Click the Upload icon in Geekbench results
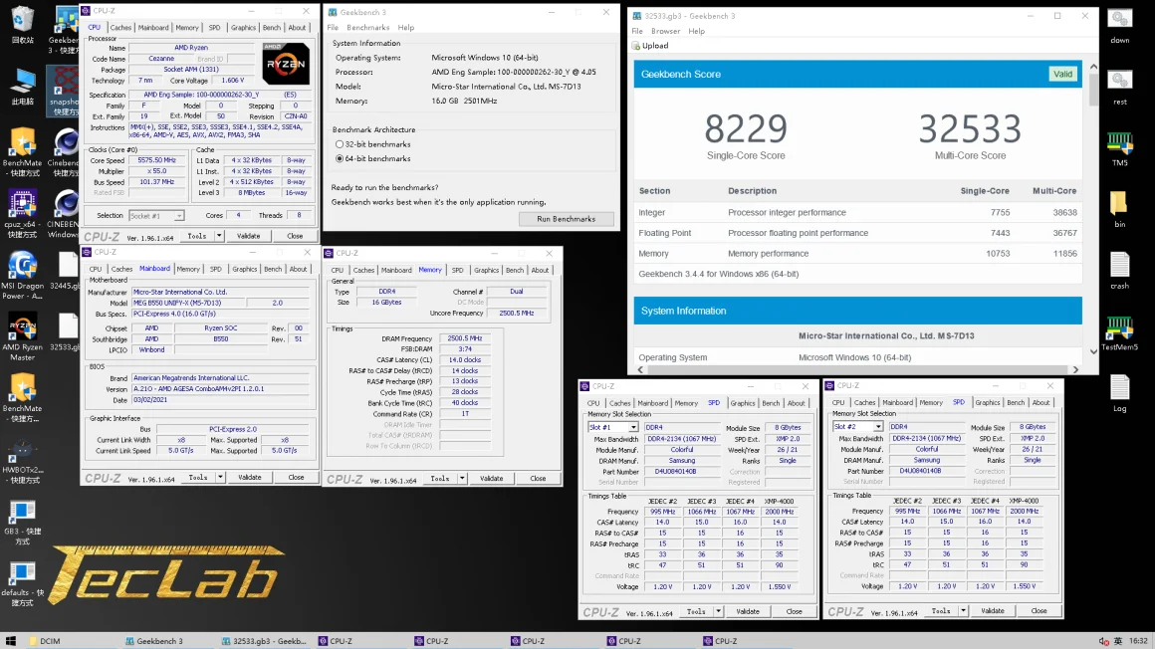The width and height of the screenshot is (1155, 649). pyautogui.click(x=636, y=46)
